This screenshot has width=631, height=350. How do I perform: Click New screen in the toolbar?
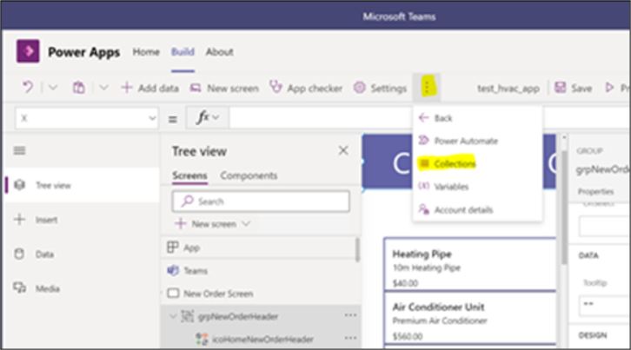coord(224,88)
